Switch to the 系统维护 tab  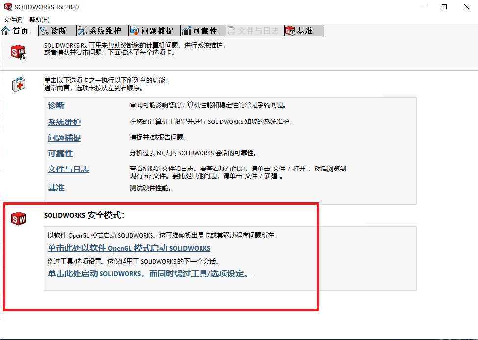click(x=103, y=31)
